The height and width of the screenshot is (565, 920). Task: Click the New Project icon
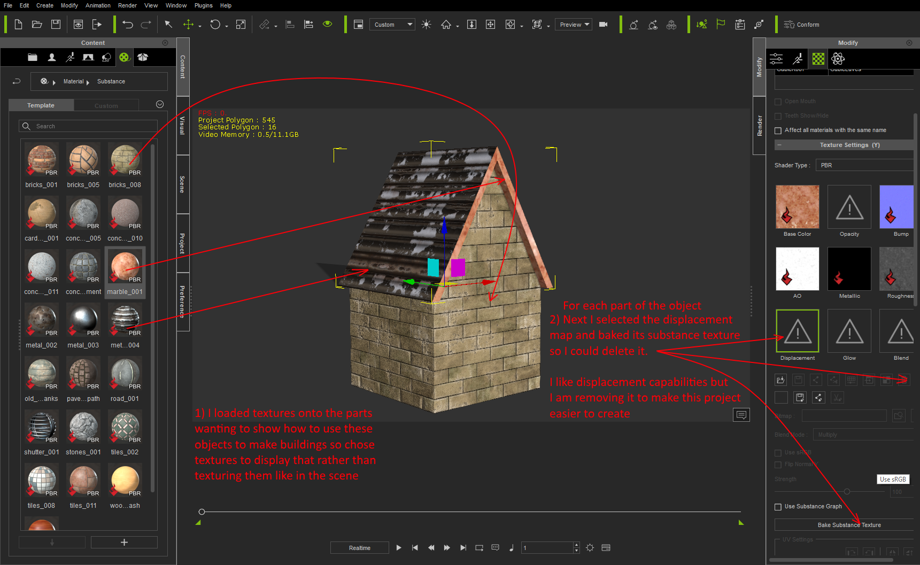(18, 25)
